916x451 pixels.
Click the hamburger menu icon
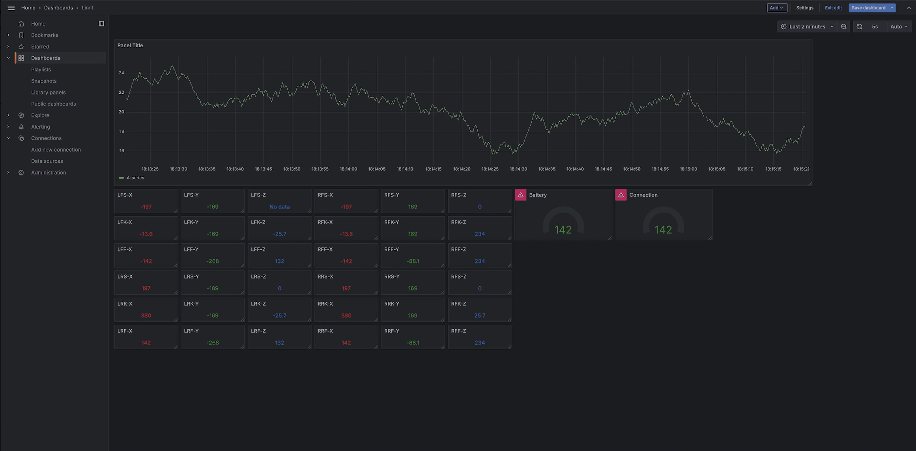click(x=11, y=7)
